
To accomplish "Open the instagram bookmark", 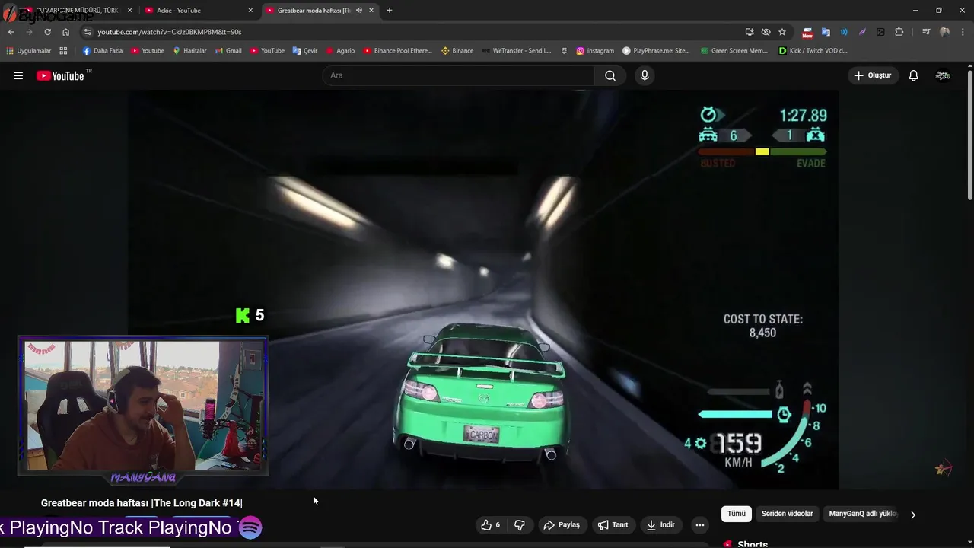I will pos(595,51).
